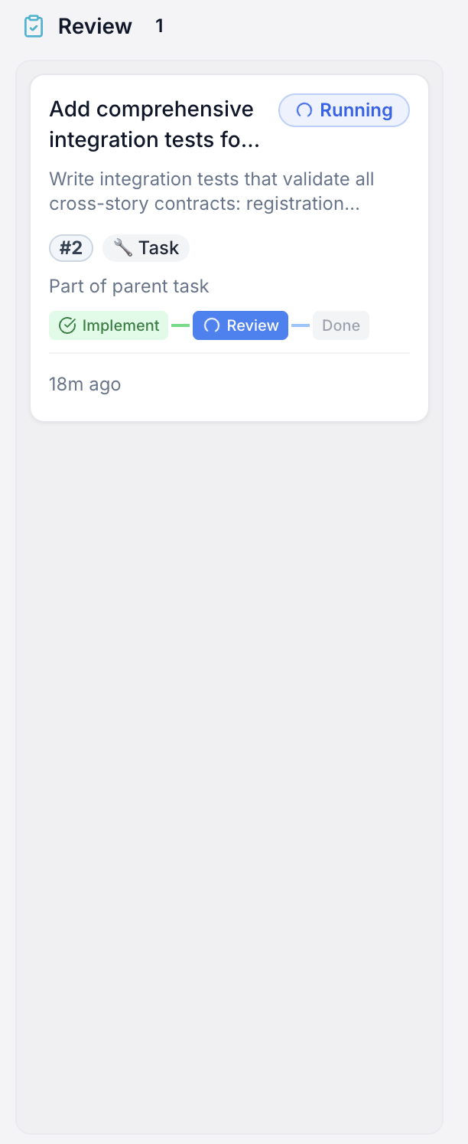Click the card description starting "Write integration tests"
This screenshot has width=468, height=1144.
[x=211, y=191]
